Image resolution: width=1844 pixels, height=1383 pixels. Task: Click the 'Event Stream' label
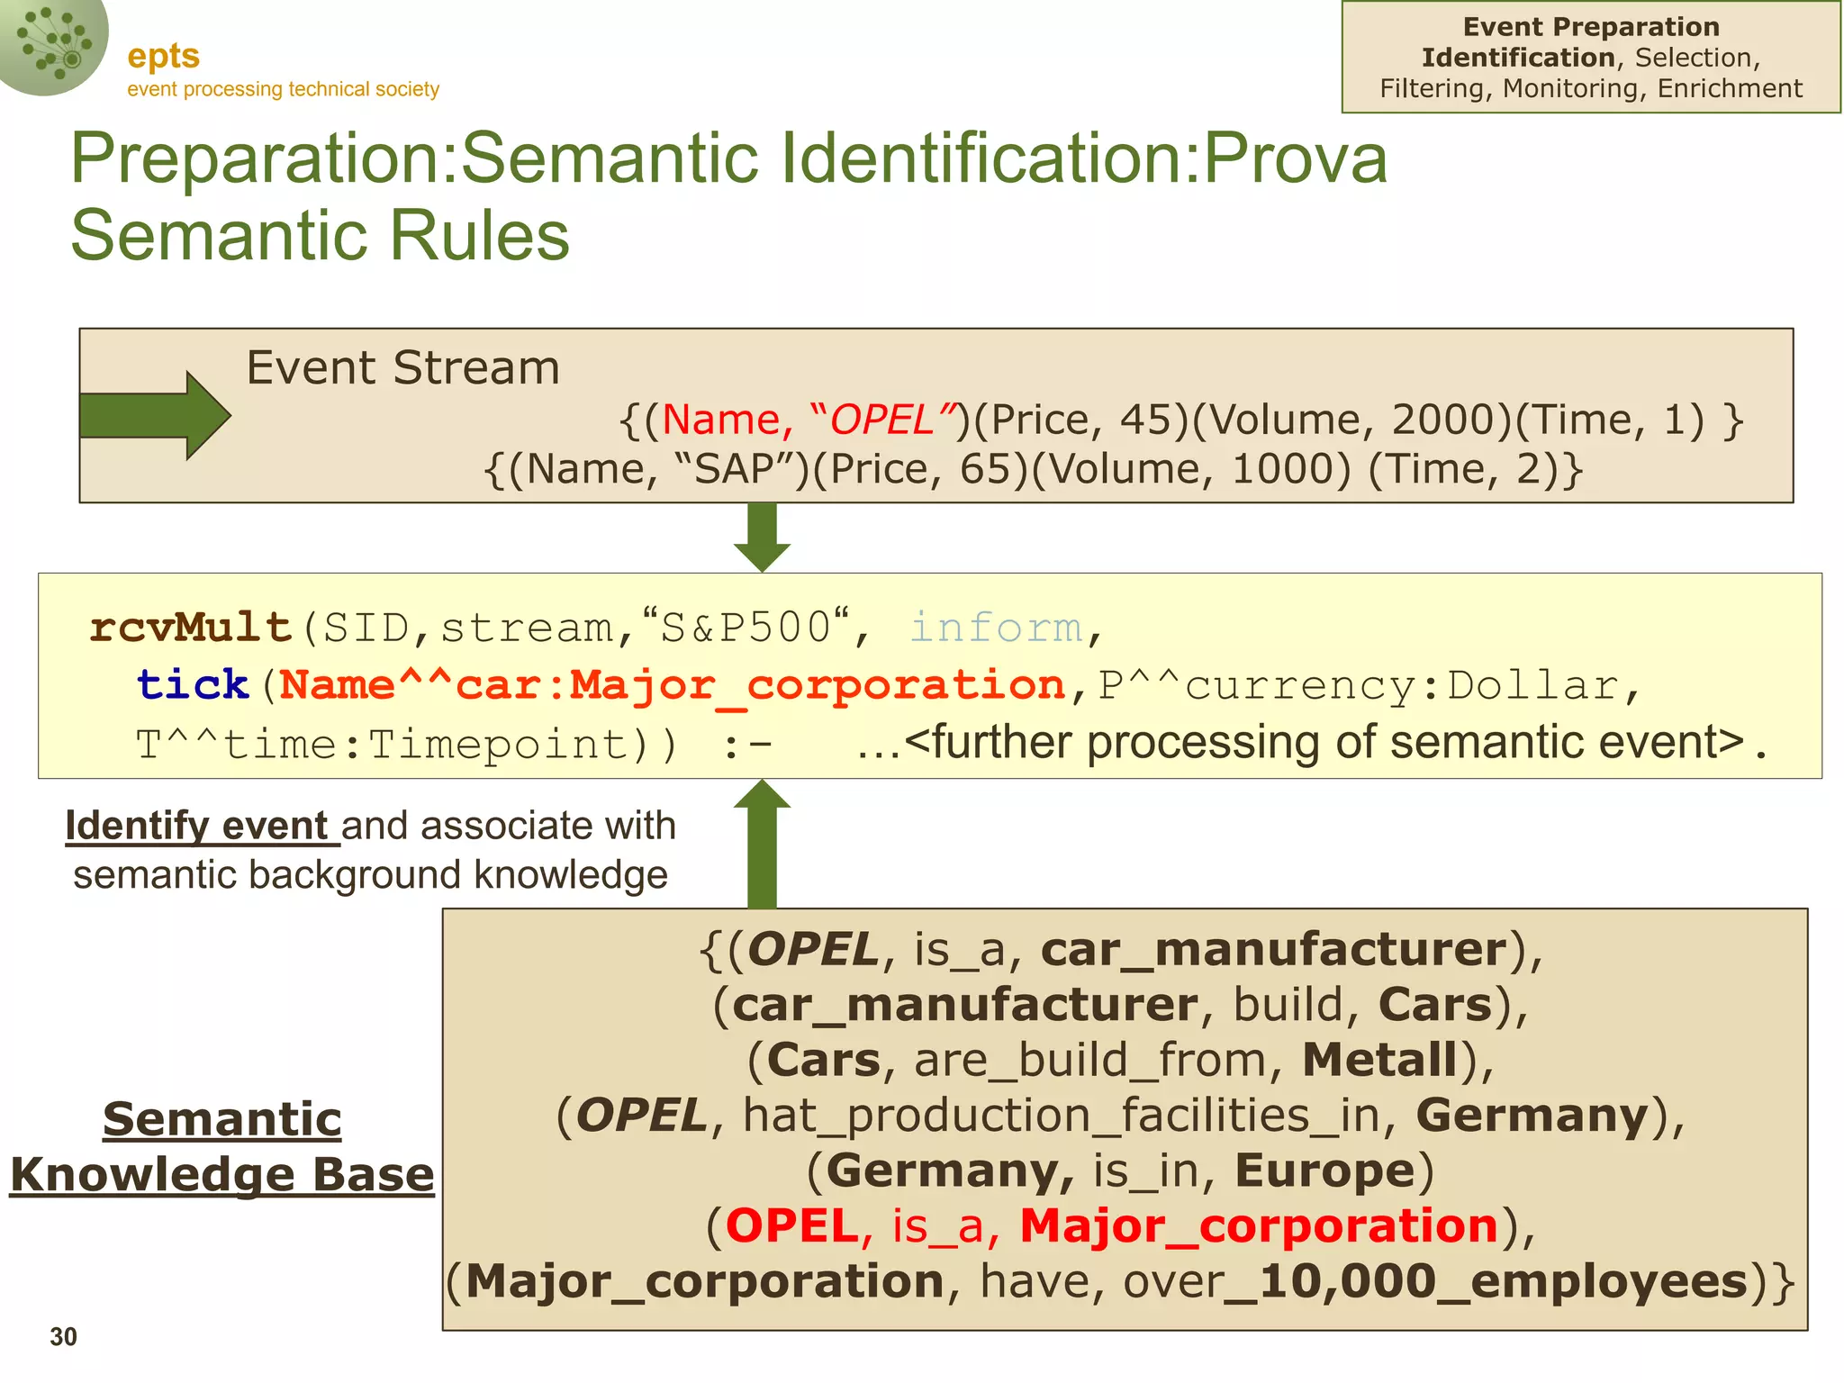(402, 367)
